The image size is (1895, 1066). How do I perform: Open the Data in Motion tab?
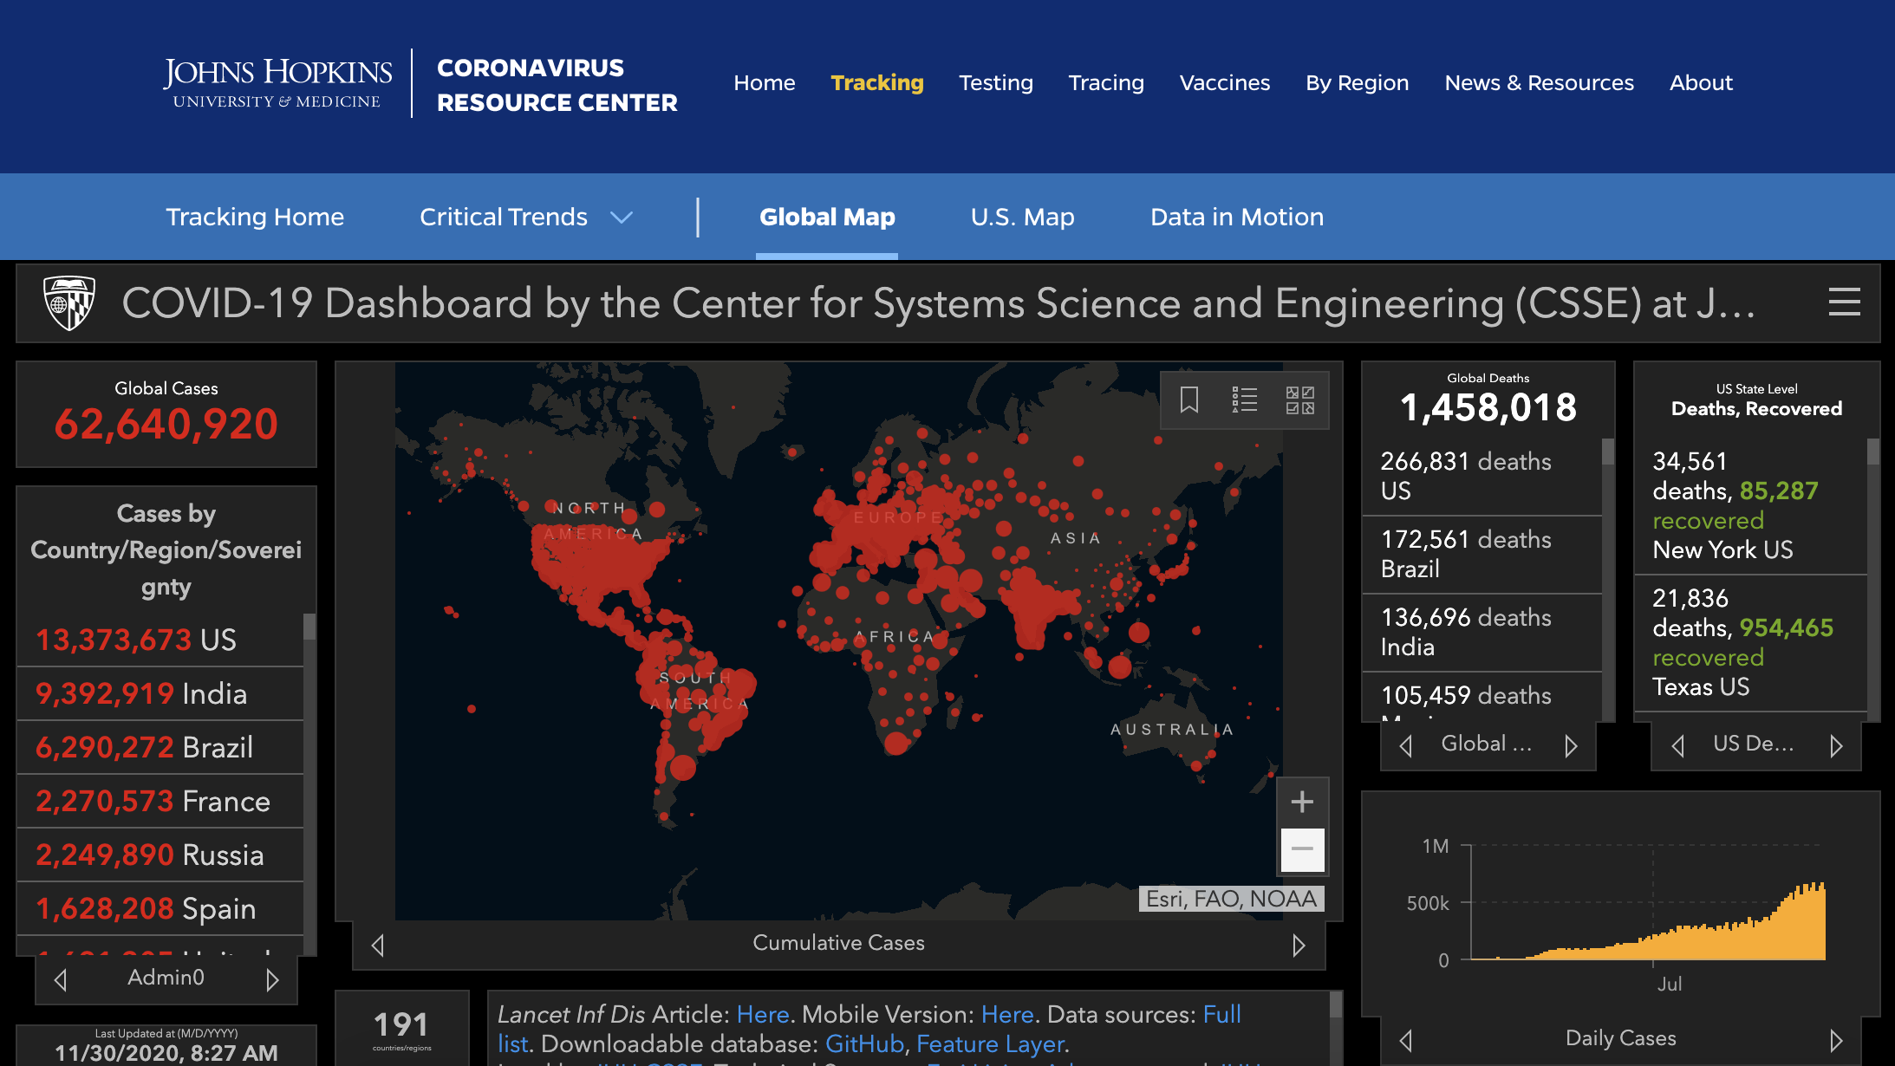tap(1236, 217)
